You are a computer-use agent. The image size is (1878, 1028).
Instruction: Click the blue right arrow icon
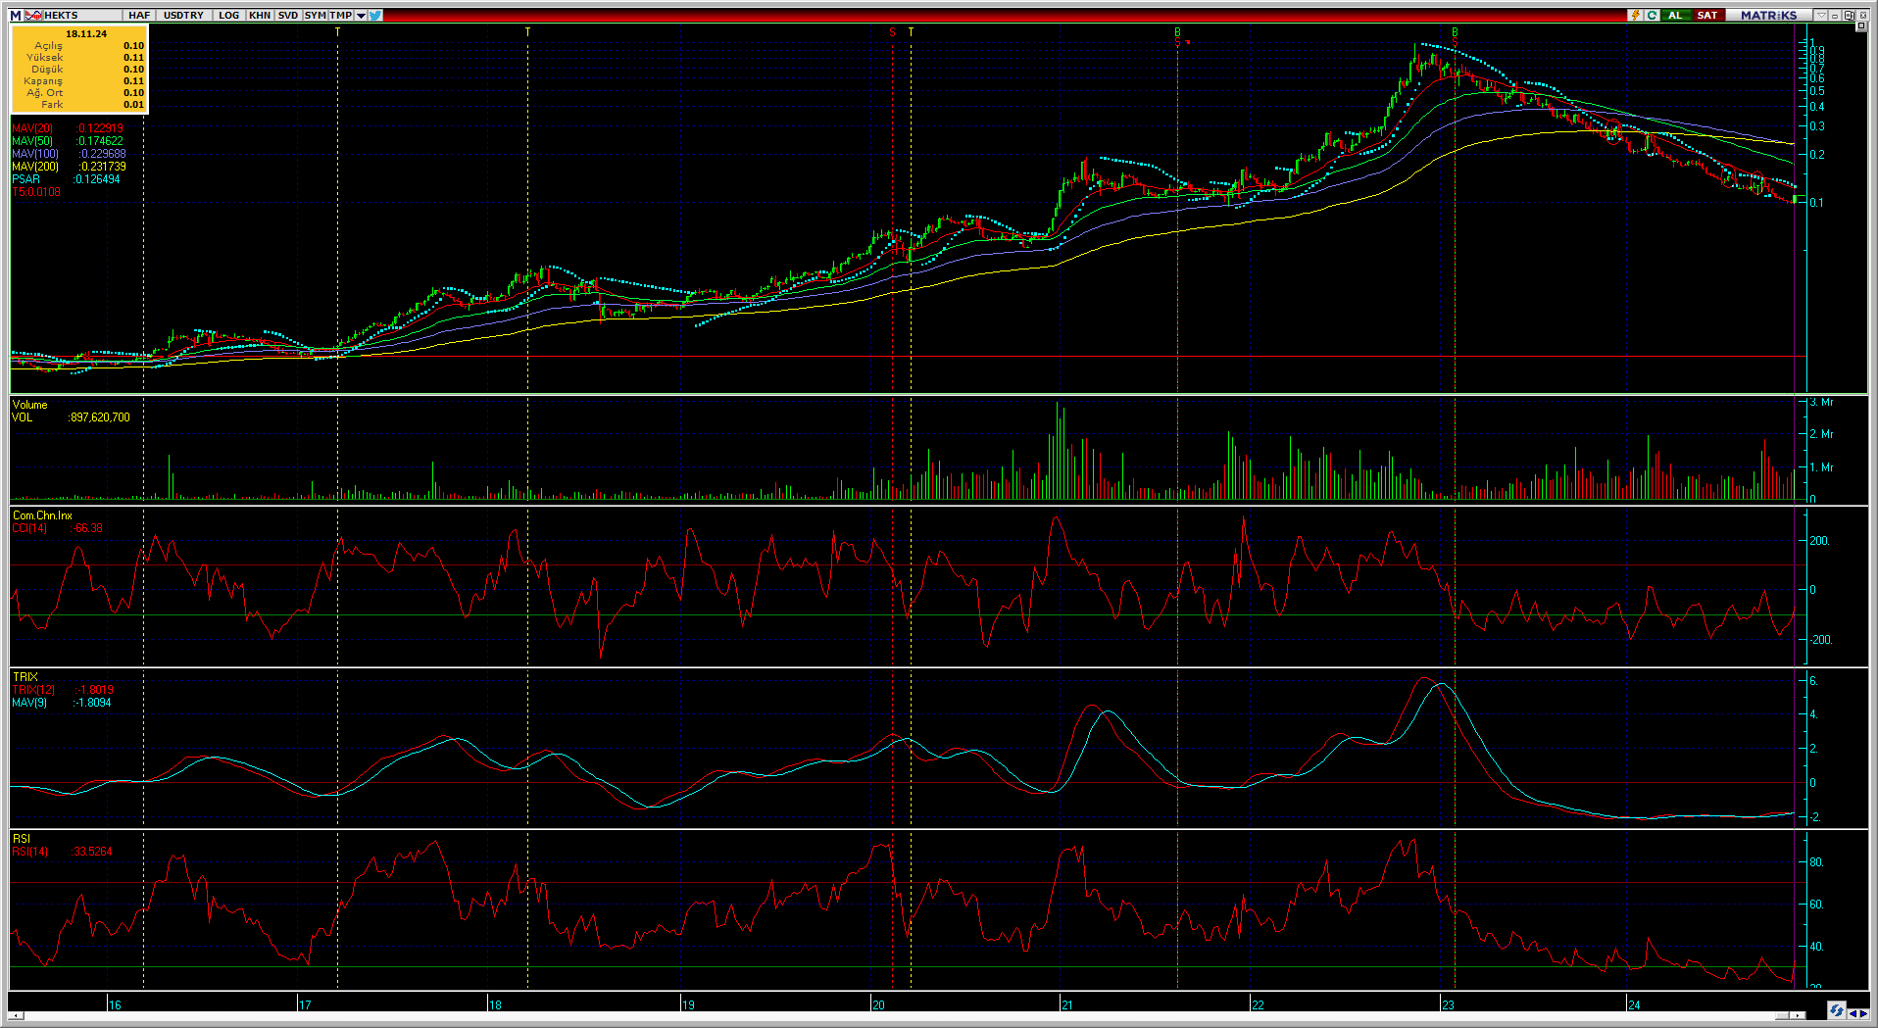(x=1863, y=1013)
